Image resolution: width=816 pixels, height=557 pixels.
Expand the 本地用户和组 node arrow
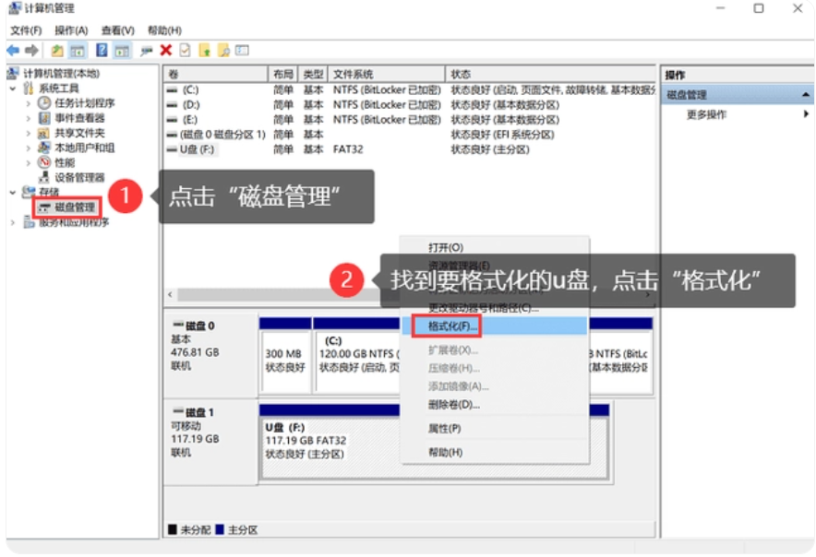click(x=29, y=148)
